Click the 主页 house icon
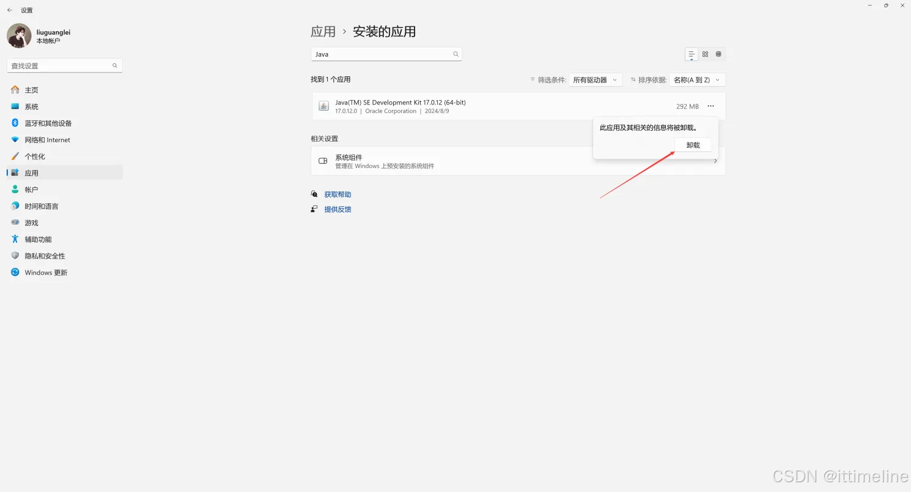The height and width of the screenshot is (492, 911). [x=15, y=90]
